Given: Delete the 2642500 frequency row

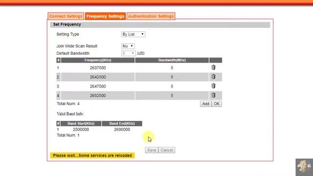Looking at the screenshot, I should pos(213,77).
